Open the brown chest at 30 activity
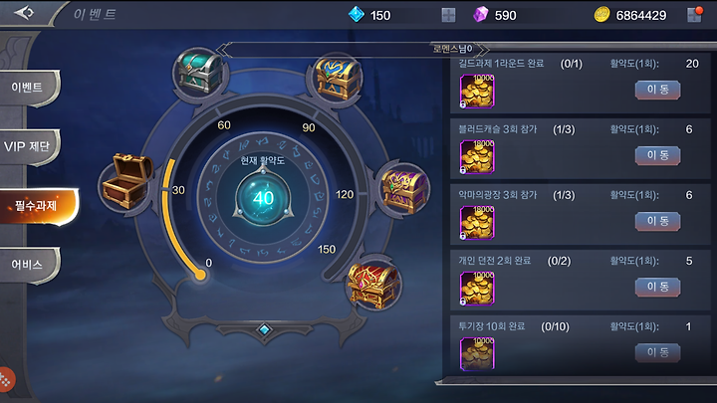 [x=126, y=181]
